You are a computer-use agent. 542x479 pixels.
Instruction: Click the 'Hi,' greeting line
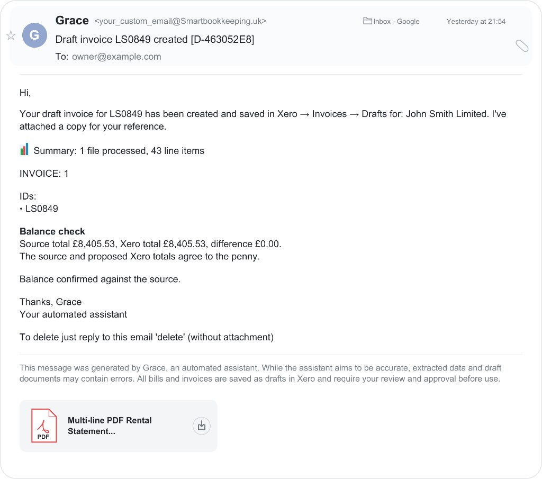(25, 93)
